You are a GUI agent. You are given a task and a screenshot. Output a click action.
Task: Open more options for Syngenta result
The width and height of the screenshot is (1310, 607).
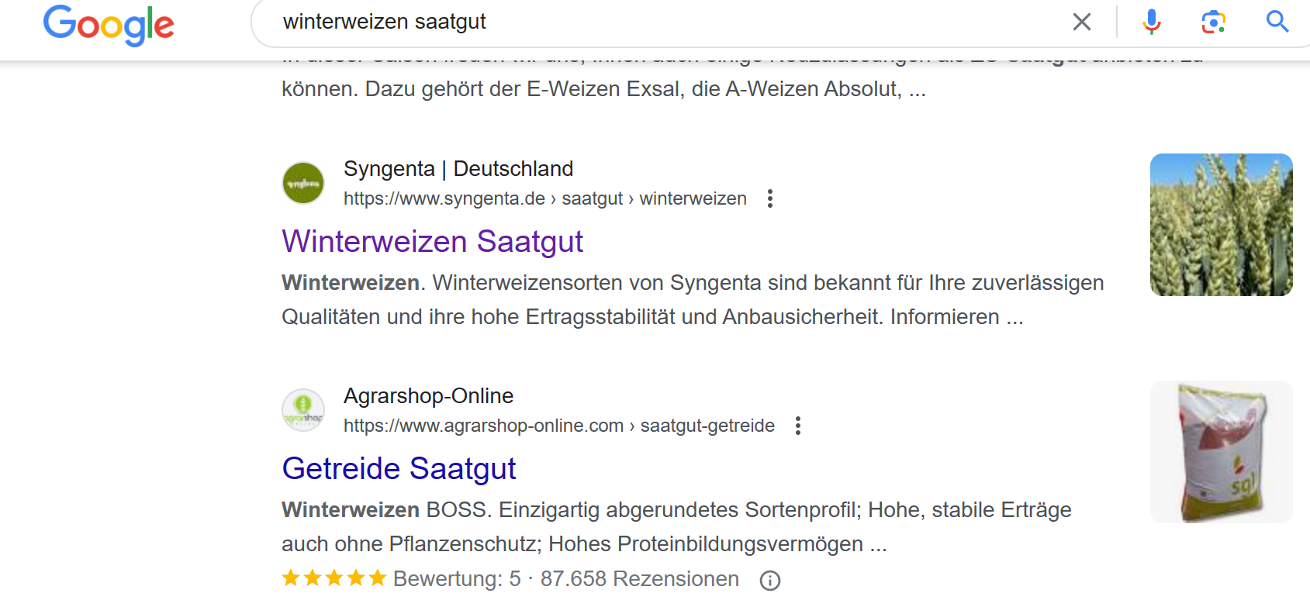click(770, 199)
